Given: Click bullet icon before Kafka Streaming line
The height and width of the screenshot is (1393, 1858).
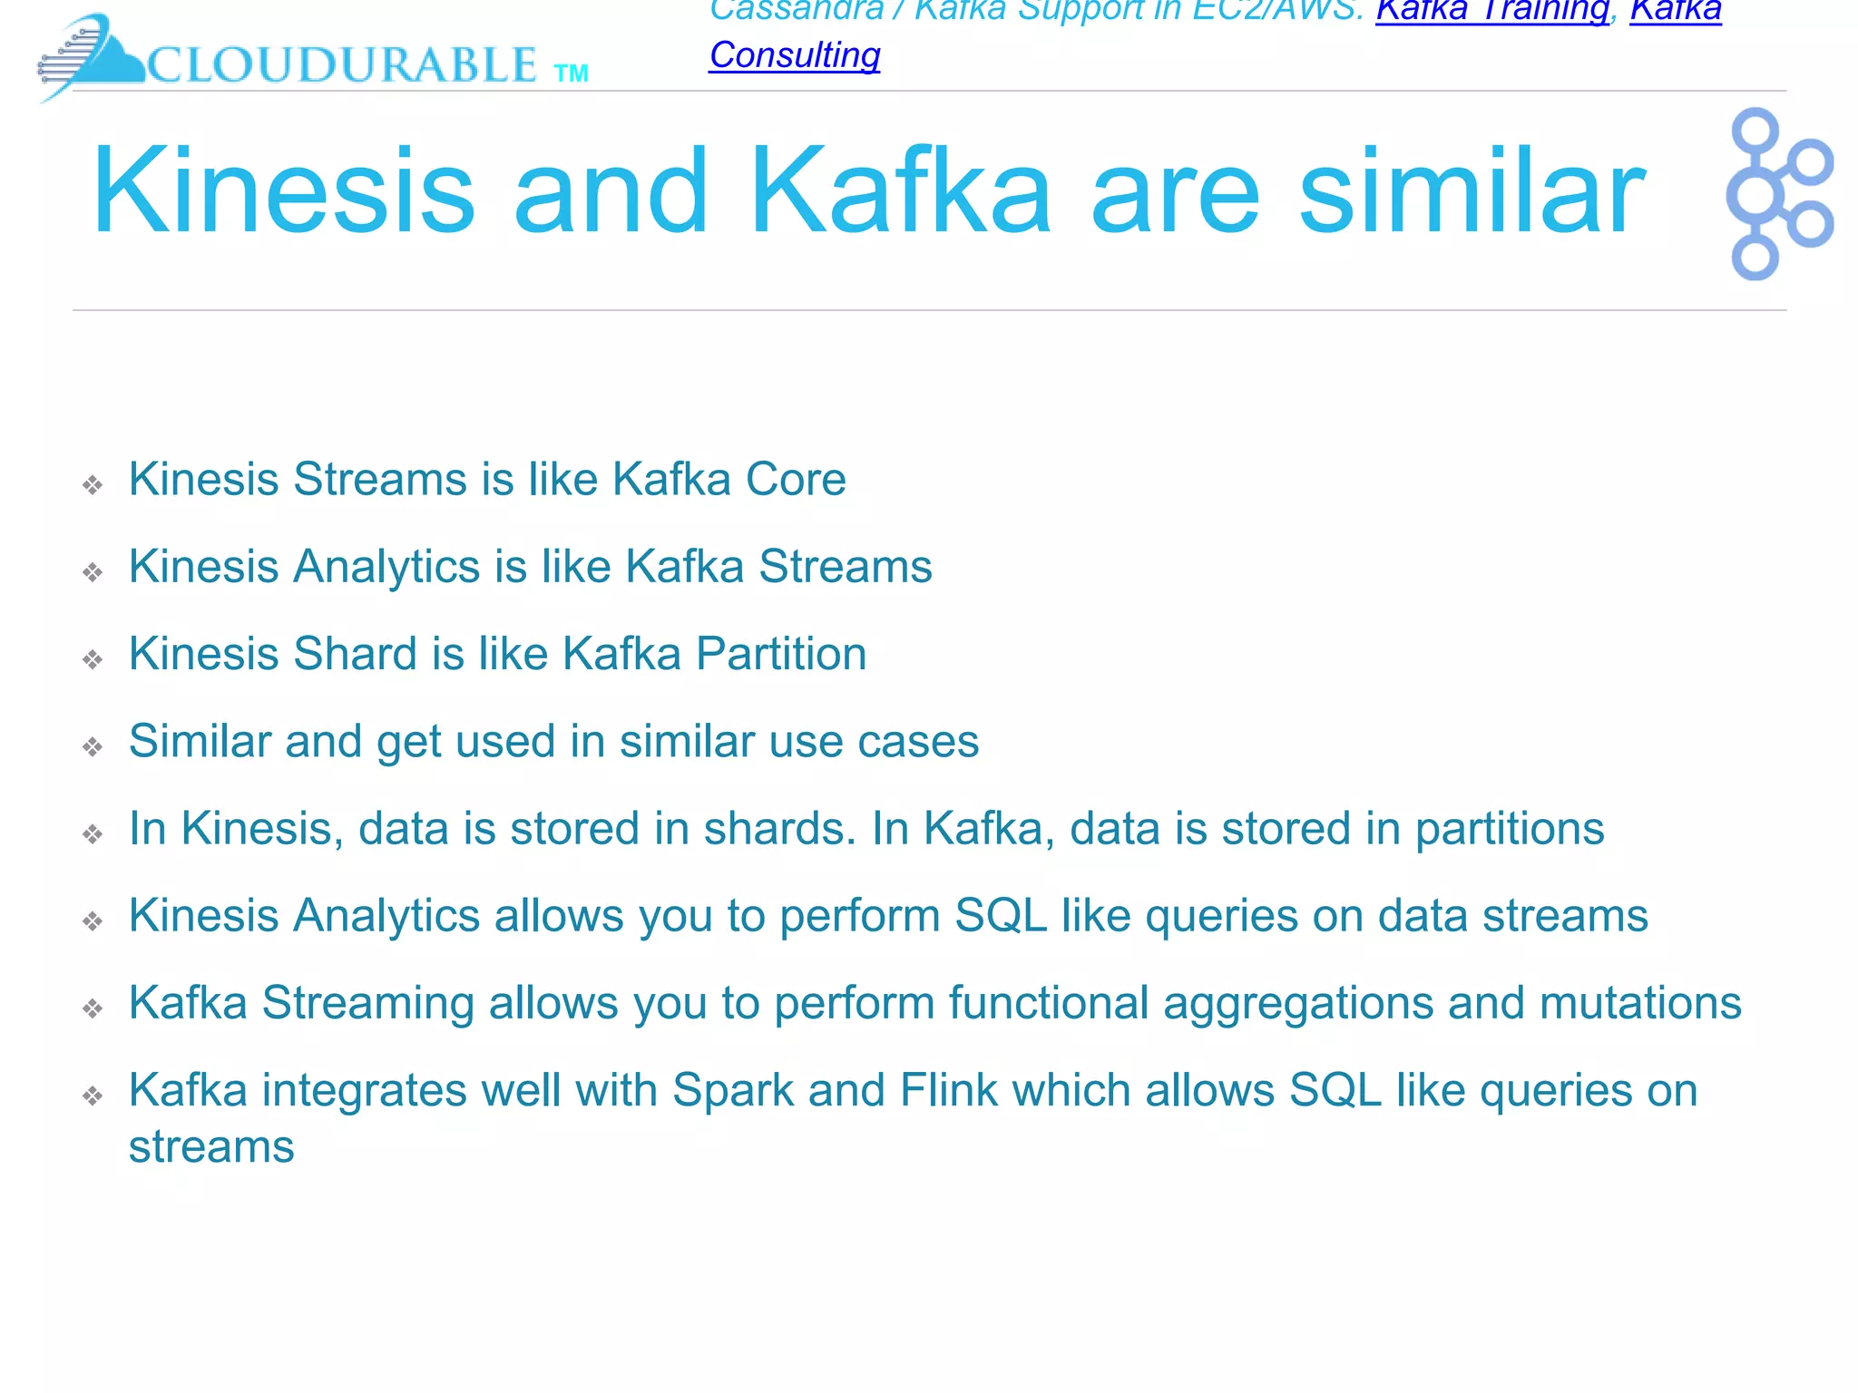Looking at the screenshot, I should (93, 1008).
